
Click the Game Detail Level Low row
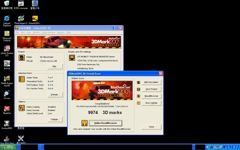(x=39, y=114)
